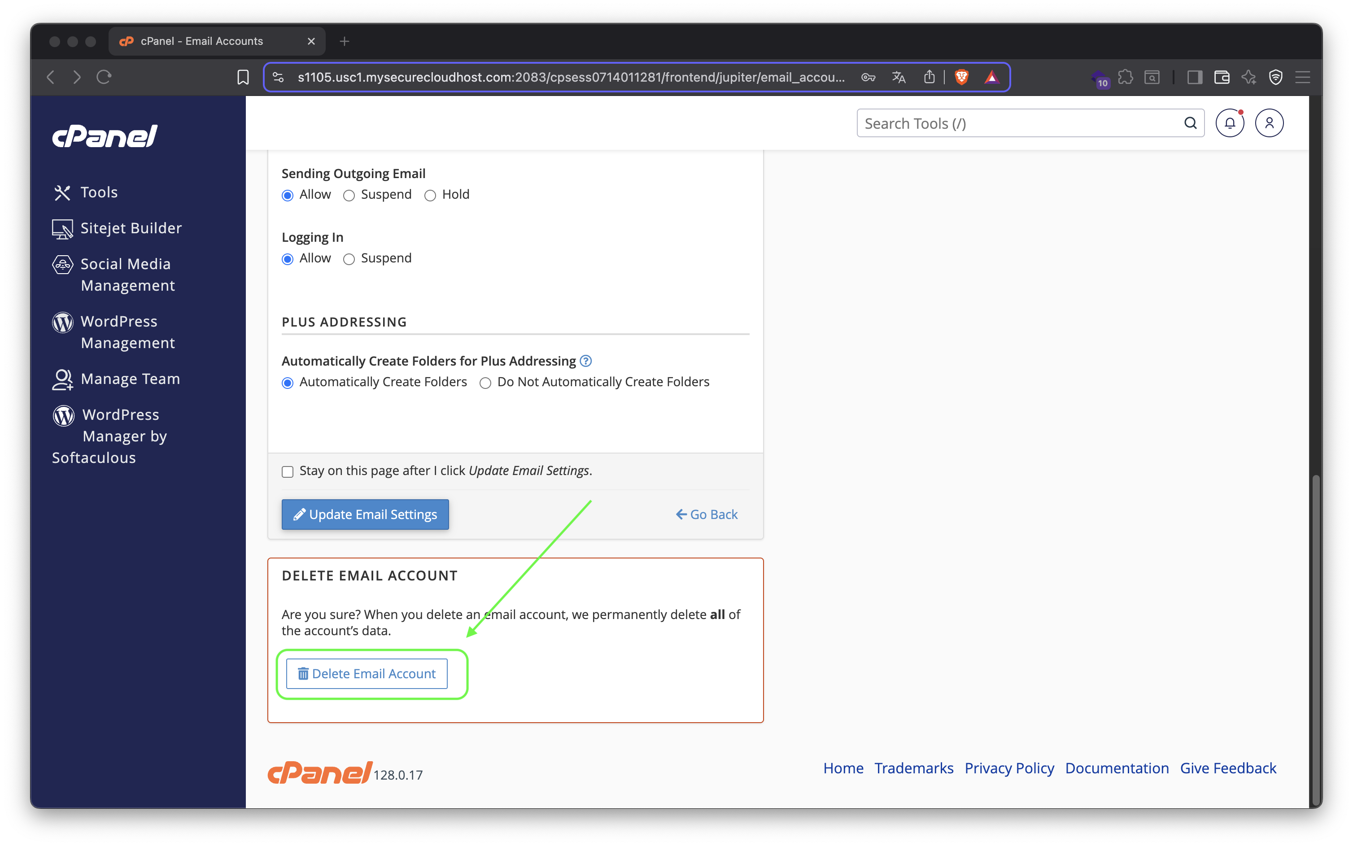Click the search magnifier icon
The height and width of the screenshot is (846, 1353).
(x=1190, y=123)
